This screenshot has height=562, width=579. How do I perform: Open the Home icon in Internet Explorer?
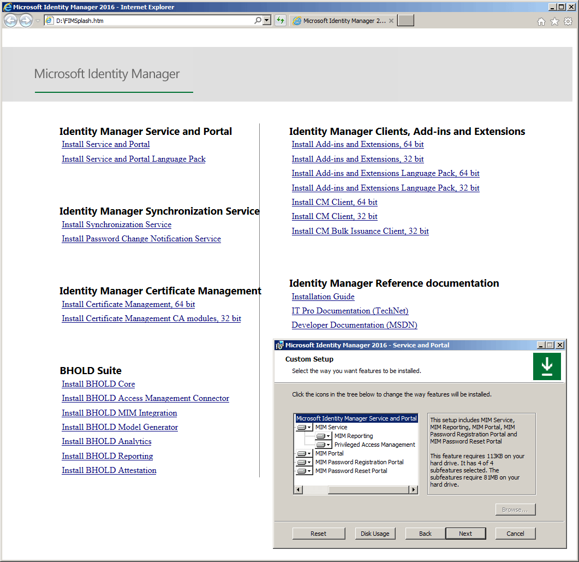coord(541,21)
